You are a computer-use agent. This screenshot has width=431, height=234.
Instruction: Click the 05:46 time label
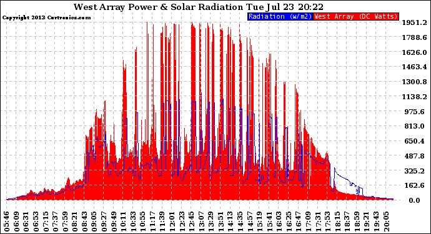pos(7,222)
